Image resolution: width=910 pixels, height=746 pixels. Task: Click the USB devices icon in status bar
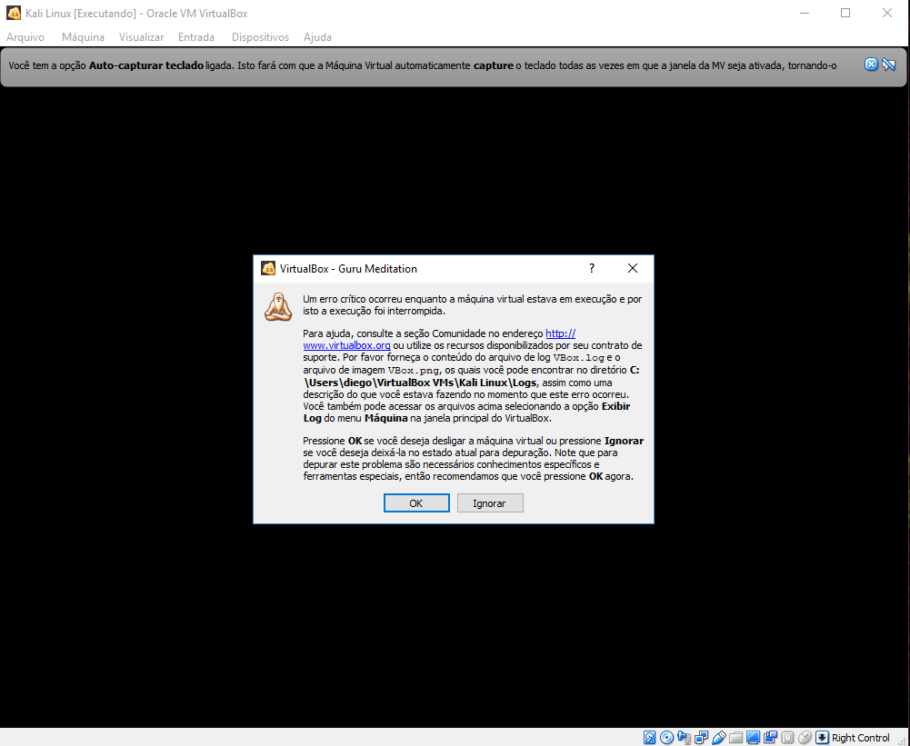[718, 737]
